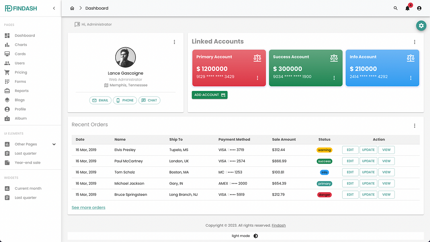Open Primary Account card options with kebab icon
The height and width of the screenshot is (242, 430).
pyautogui.click(x=257, y=78)
